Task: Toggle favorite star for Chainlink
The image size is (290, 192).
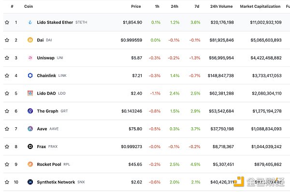Action: pos(7,76)
